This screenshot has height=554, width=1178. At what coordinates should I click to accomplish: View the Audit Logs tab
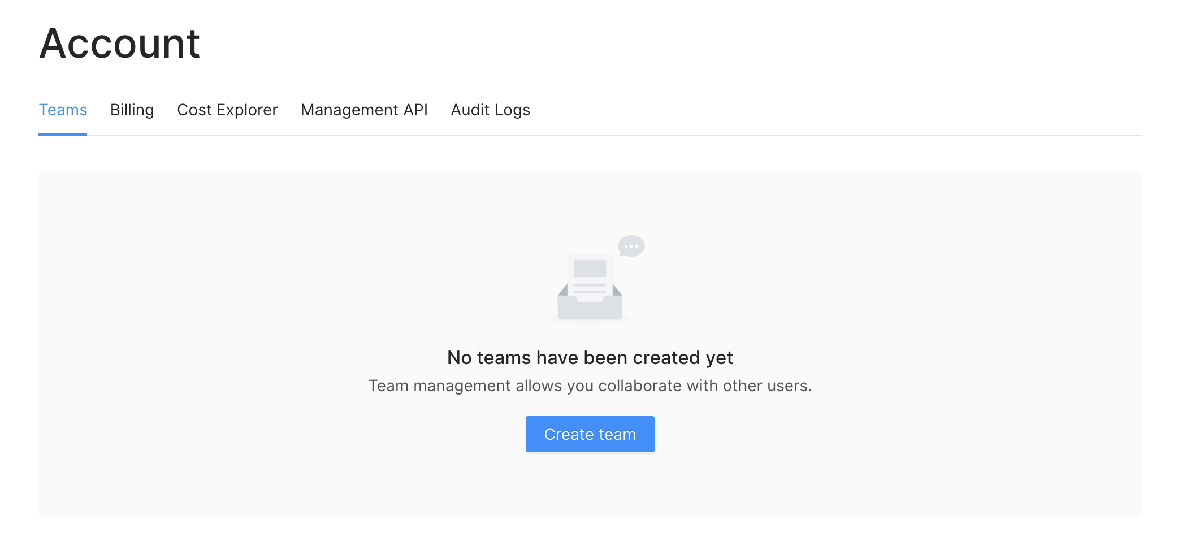(x=490, y=110)
